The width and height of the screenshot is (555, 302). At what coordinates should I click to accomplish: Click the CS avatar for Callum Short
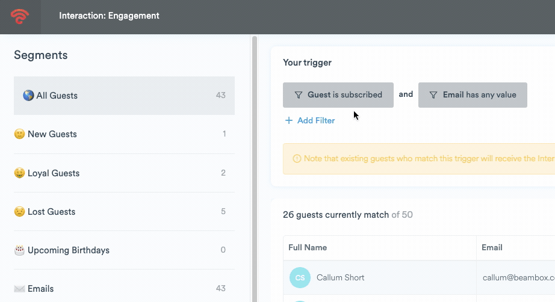[300, 278]
